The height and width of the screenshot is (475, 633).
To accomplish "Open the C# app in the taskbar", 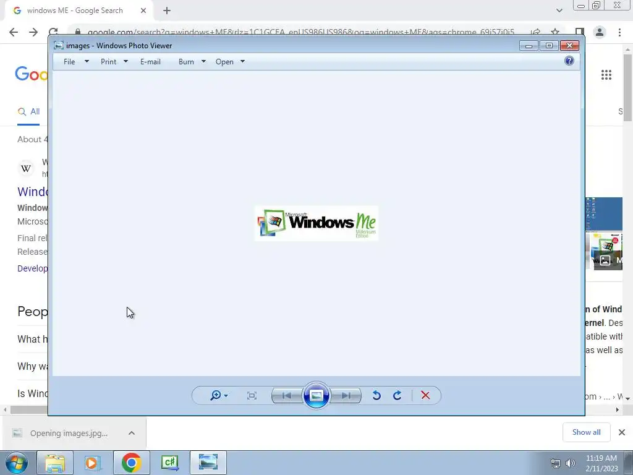I will tap(169, 463).
